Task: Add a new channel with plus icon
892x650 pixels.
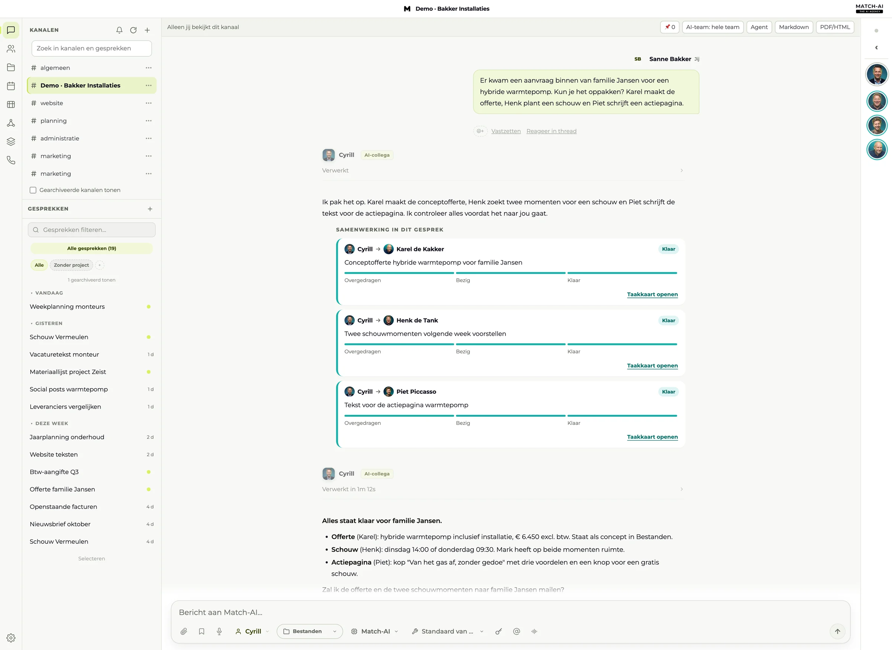Action: coord(147,30)
